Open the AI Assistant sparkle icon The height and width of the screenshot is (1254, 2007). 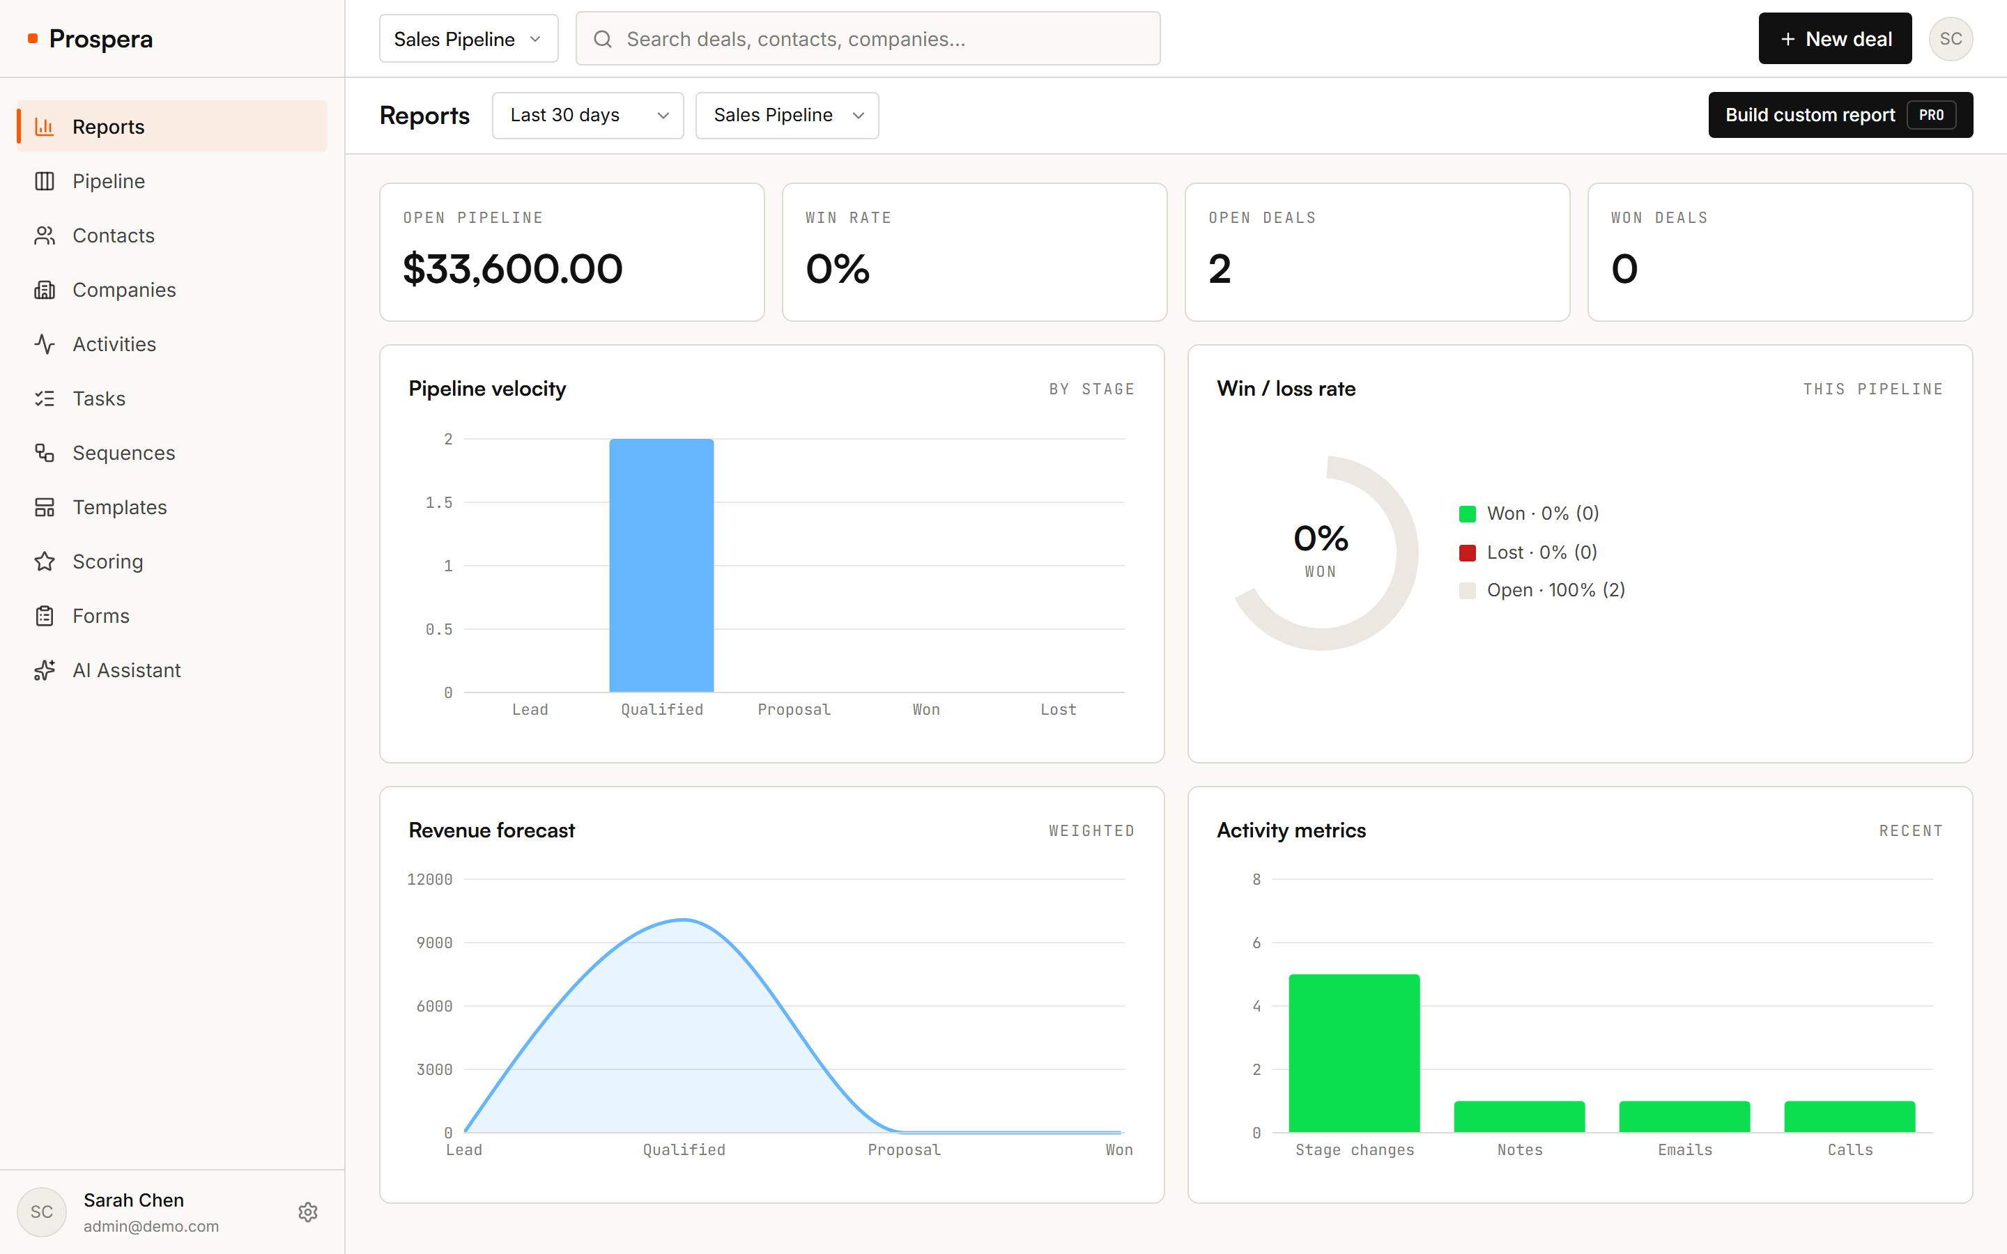click(45, 670)
